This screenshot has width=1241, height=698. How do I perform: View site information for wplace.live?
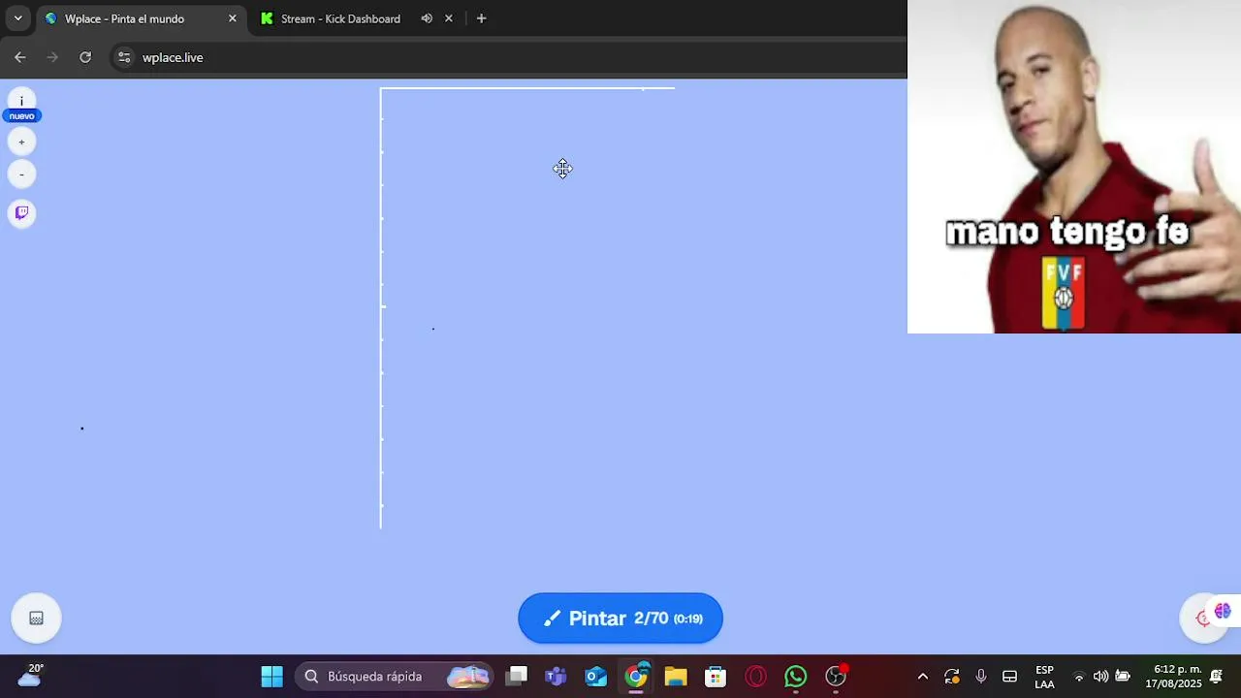tap(124, 57)
